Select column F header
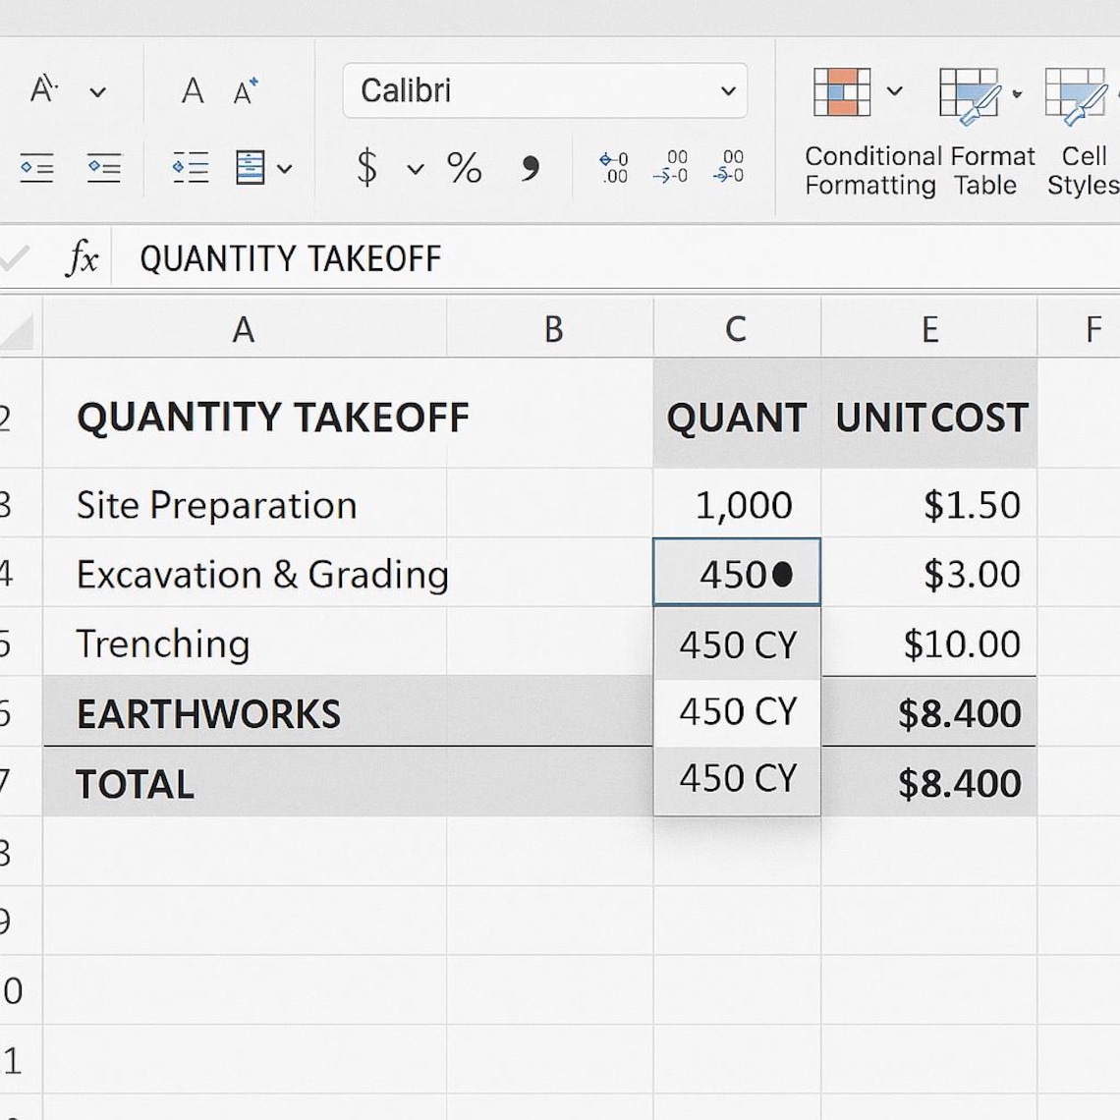 1079,329
